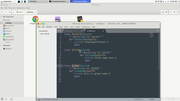The height and width of the screenshot is (101, 180).
Task: Click the path bar left scroll arrow
Action: [14, 12]
